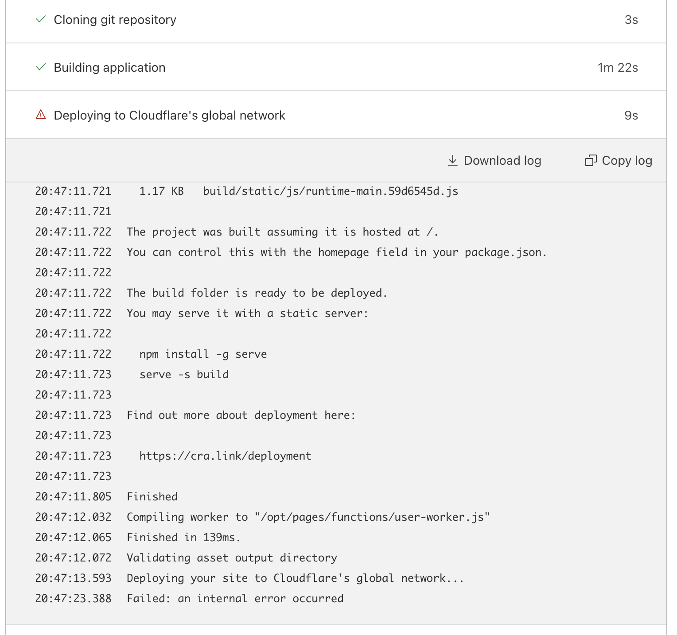The height and width of the screenshot is (635, 677).
Task: Click the green checkmark beside Cloning git repository
Action: pos(41,19)
